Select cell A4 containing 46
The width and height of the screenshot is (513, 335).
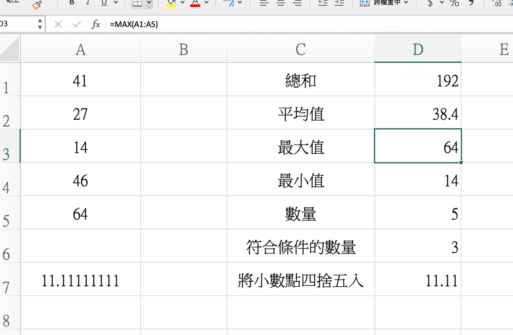coord(80,179)
